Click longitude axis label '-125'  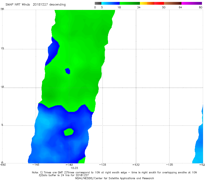click(x=170, y=165)
